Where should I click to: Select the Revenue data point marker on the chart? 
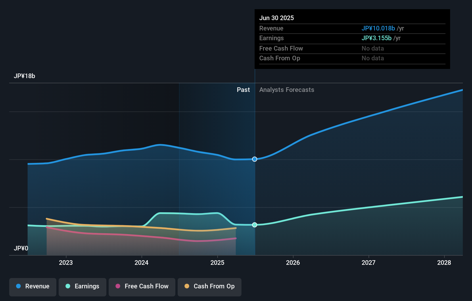click(x=254, y=159)
